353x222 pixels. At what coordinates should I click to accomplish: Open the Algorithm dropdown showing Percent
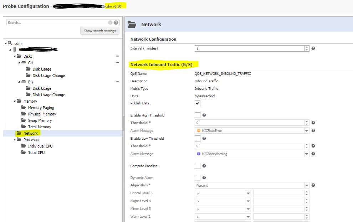(x=307, y=185)
